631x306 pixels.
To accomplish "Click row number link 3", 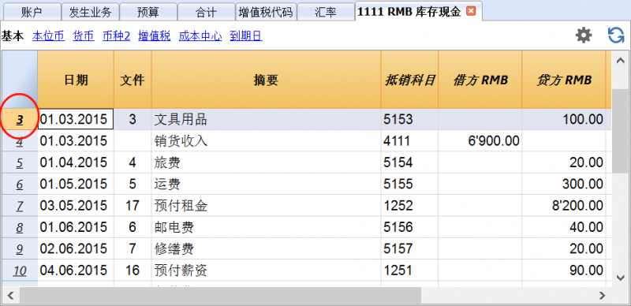I will (x=20, y=120).
